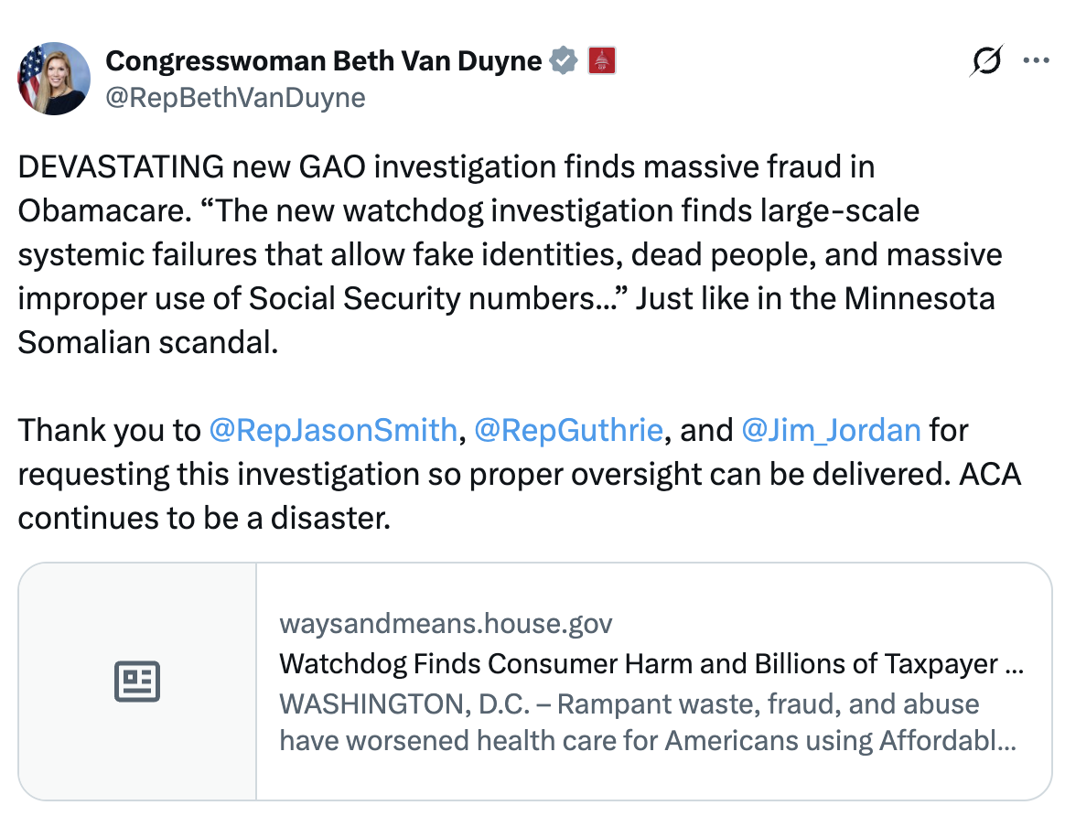Viewport: 1065px width, 816px height.
Task: Open Beth Van Duyne's profile picture
Action: pos(54,79)
